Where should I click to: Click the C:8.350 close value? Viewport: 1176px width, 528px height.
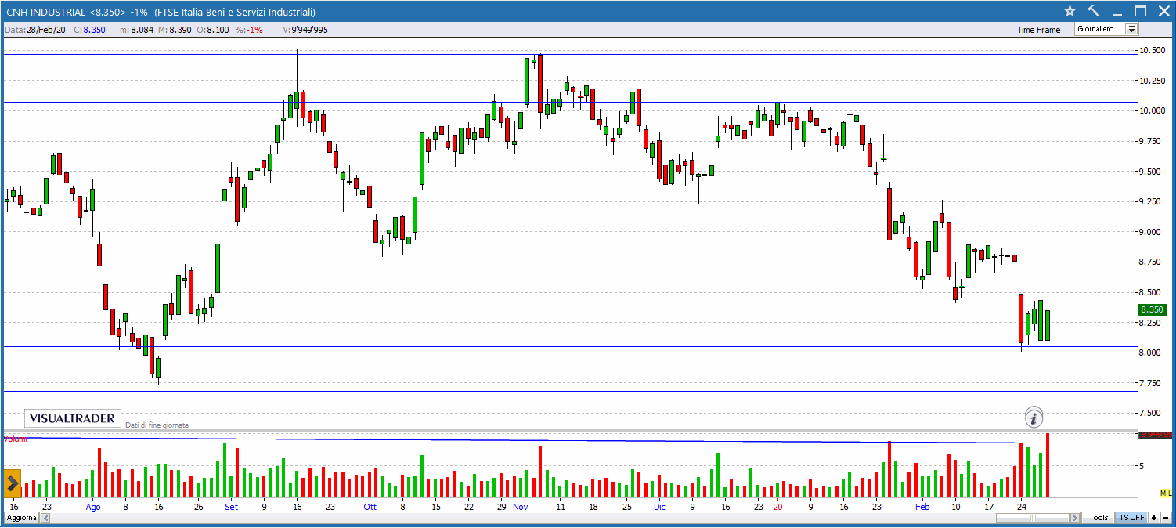pos(89,30)
